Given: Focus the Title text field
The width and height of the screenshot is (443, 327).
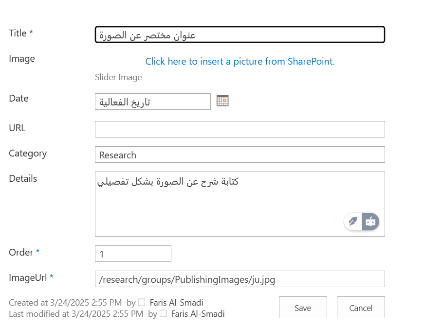Looking at the screenshot, I should (240, 34).
